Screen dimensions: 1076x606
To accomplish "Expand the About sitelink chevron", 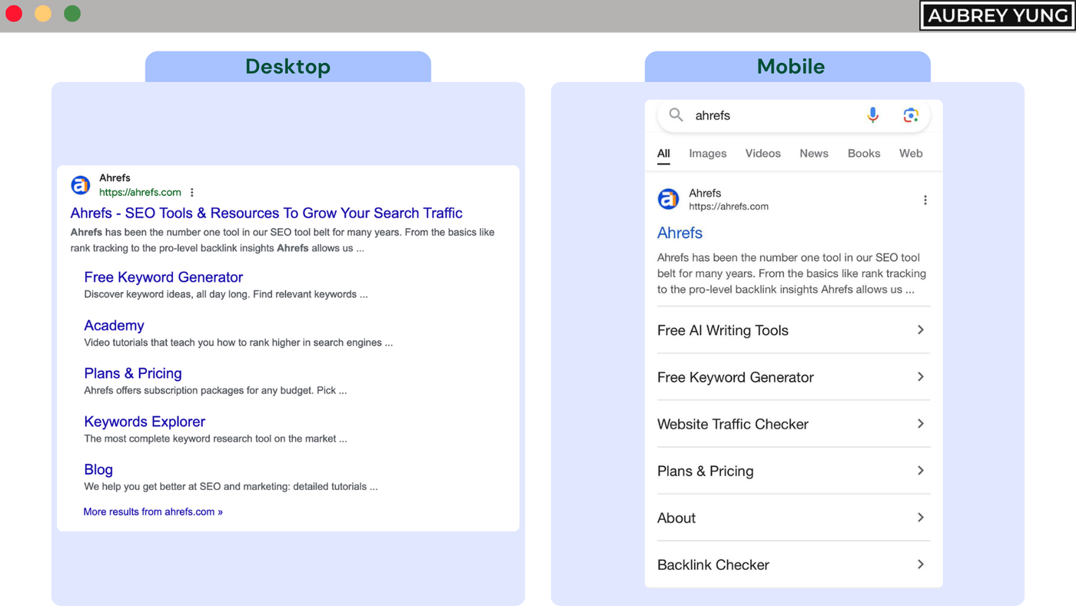I will 920,517.
